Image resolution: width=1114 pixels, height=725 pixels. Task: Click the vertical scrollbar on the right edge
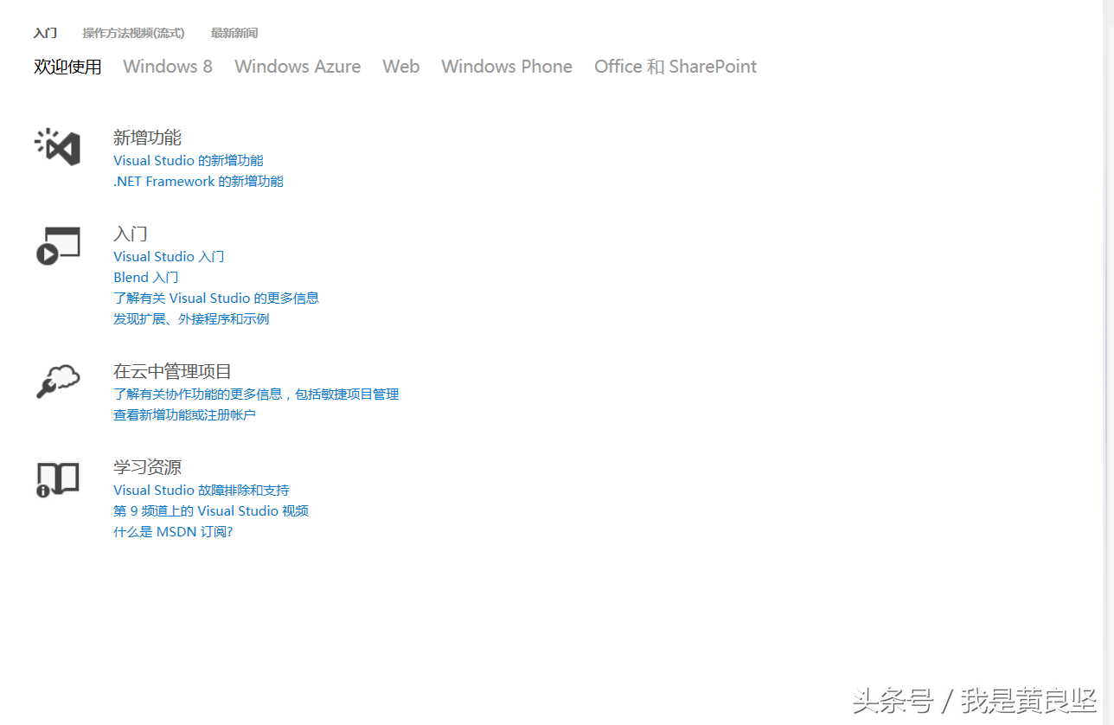point(1110,362)
